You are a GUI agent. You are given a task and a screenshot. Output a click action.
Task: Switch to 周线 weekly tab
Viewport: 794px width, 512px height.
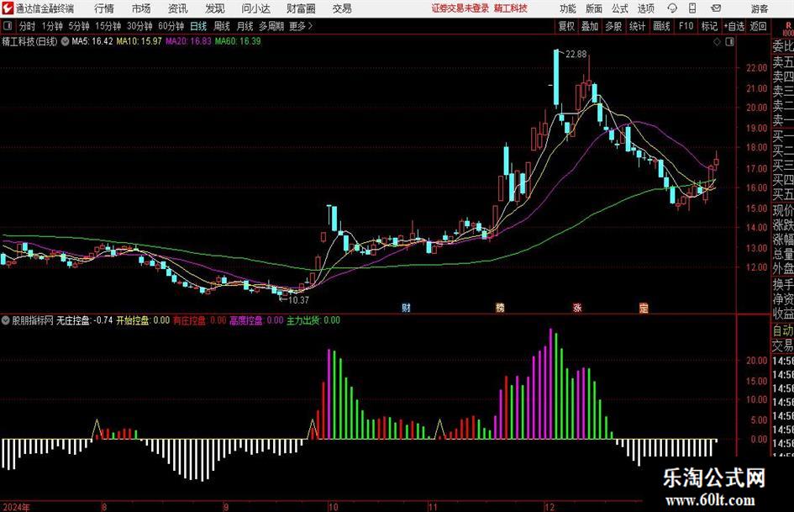(x=222, y=26)
